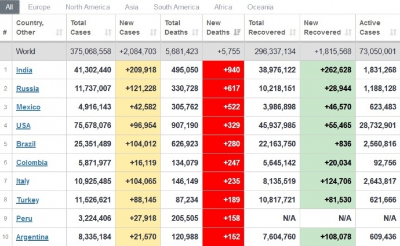Sort by New Cases using arrow icon
This screenshot has width=400, height=246.
point(153,32)
